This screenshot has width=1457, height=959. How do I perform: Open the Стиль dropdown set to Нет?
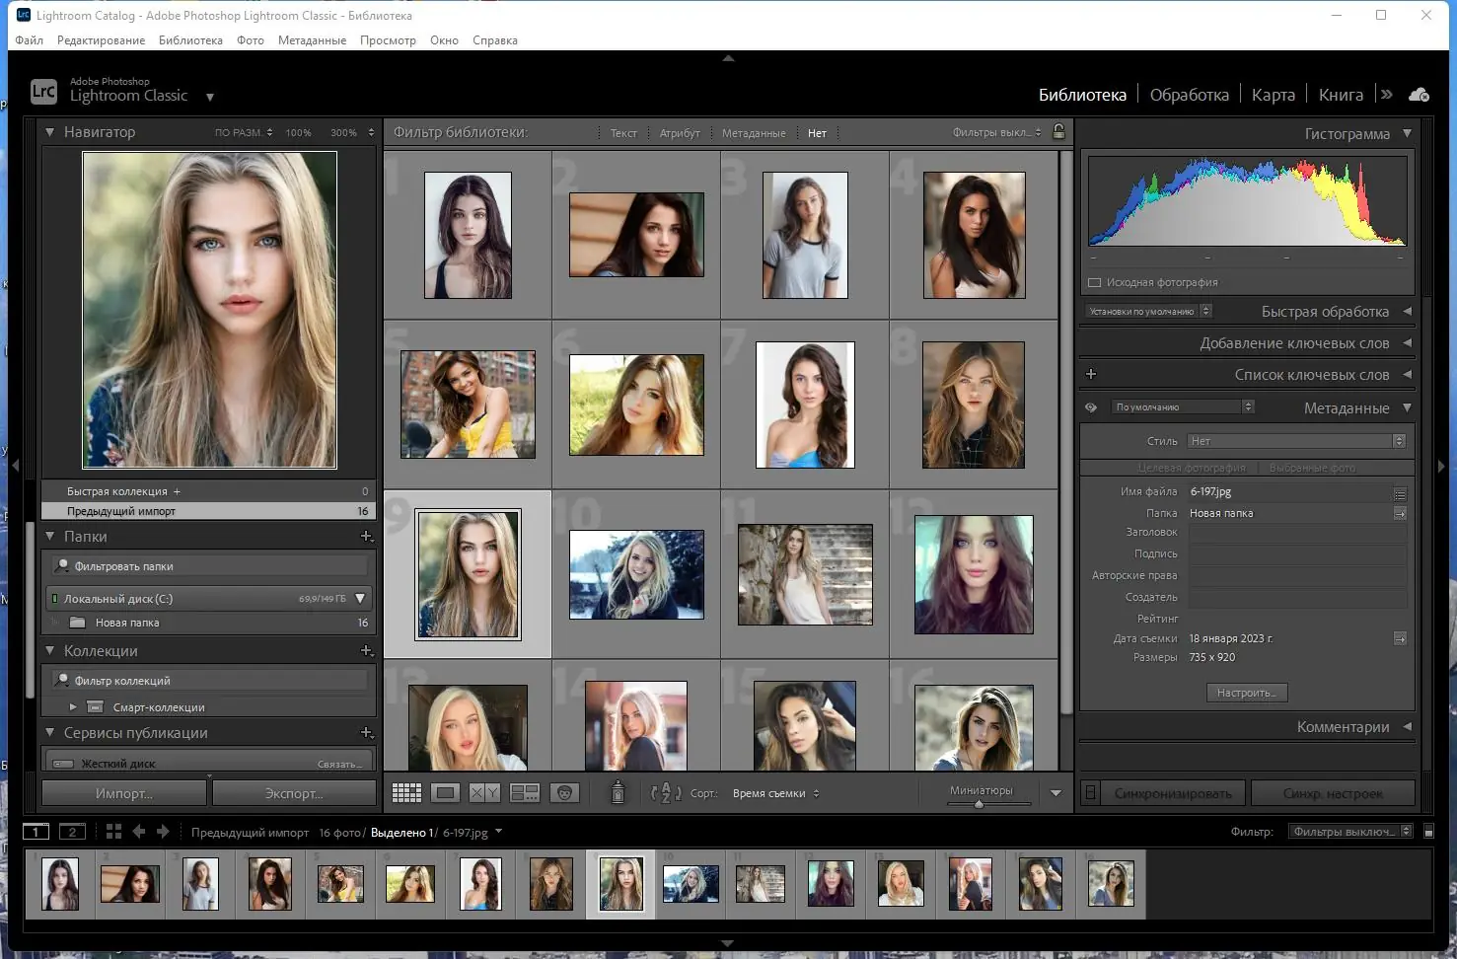click(x=1297, y=441)
